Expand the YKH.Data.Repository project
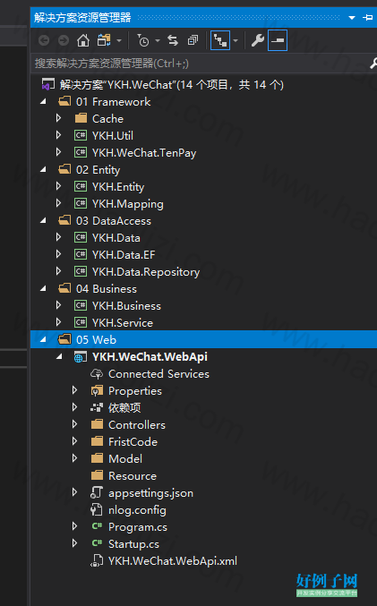This screenshot has height=606, width=377. 59,271
